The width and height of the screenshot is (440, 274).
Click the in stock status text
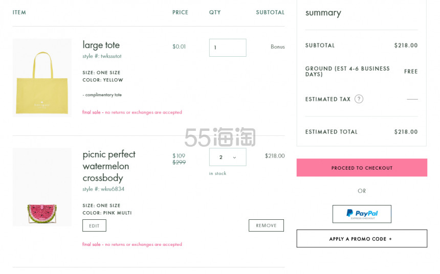tap(217, 173)
